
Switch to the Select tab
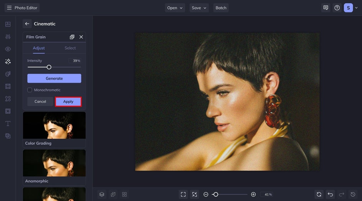(x=70, y=48)
